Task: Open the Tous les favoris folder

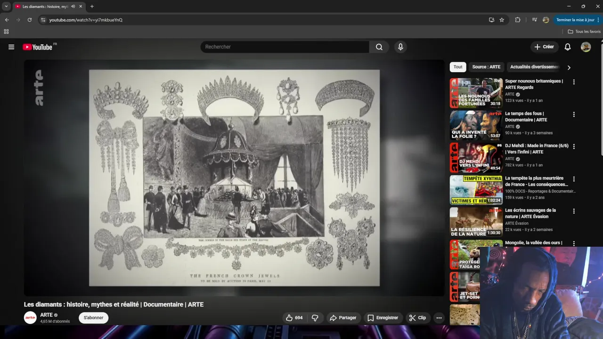Action: [x=584, y=32]
